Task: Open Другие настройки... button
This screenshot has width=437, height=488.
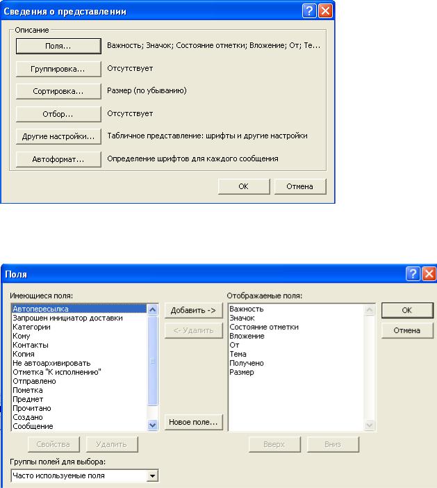Action: tap(58, 136)
